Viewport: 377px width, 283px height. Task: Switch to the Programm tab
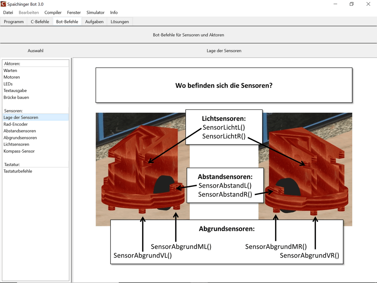14,22
